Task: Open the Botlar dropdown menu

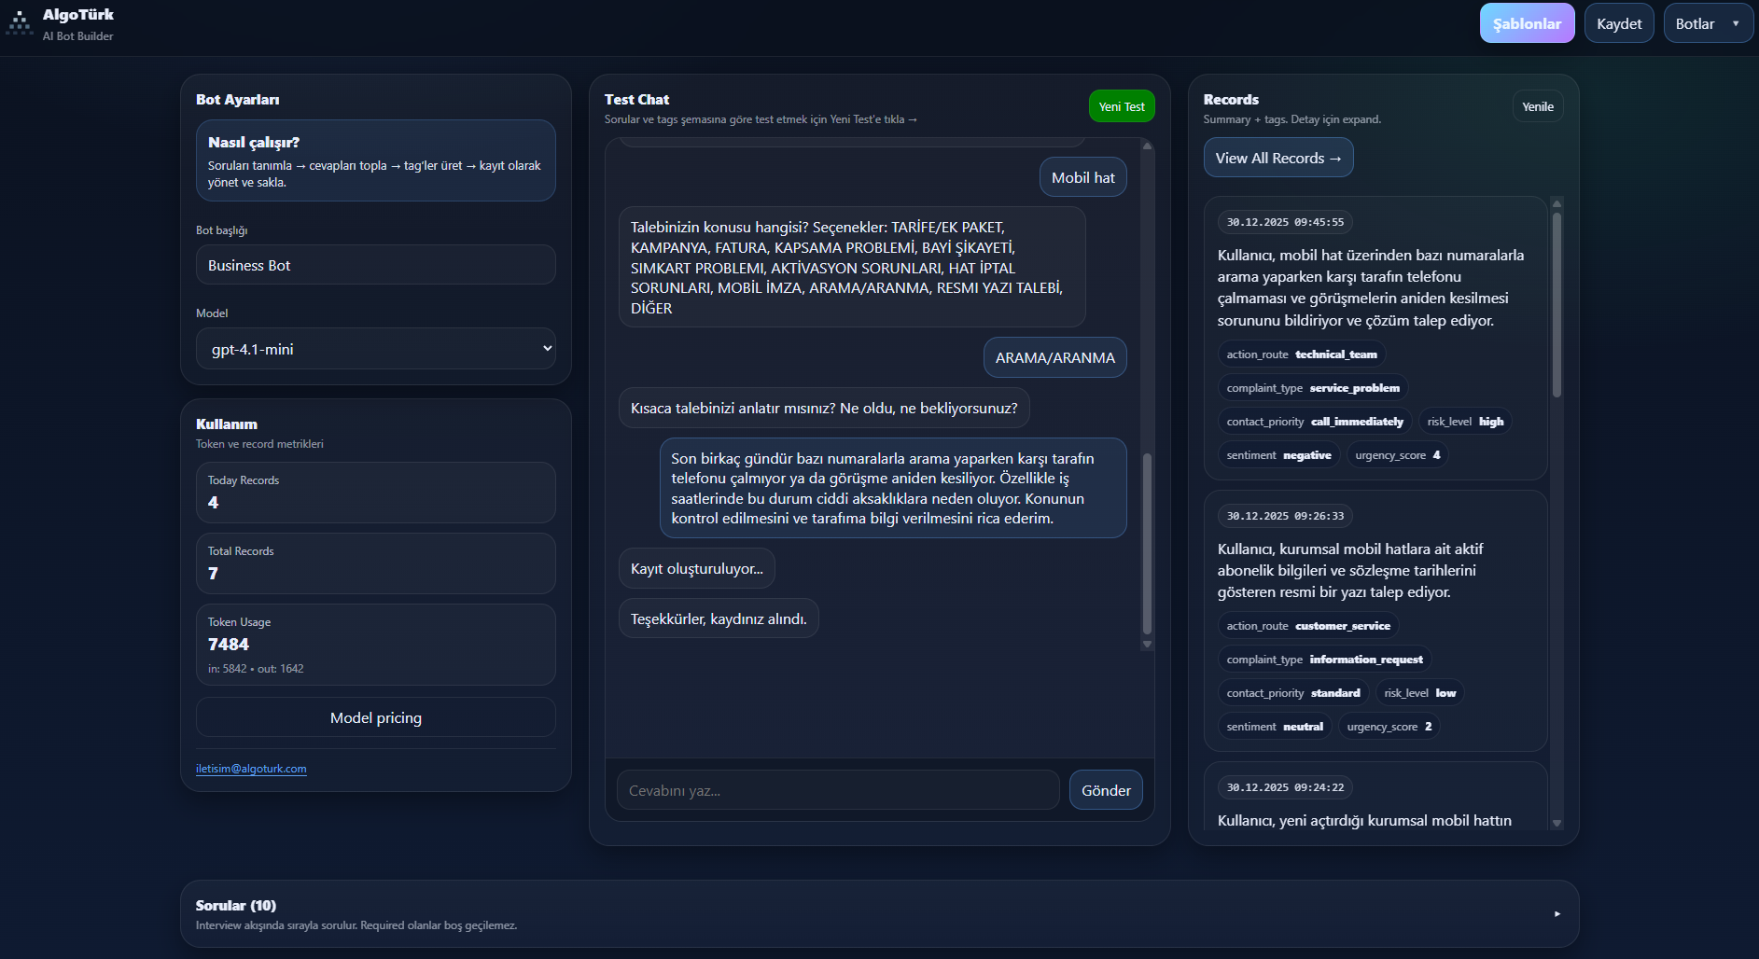Action: pyautogui.click(x=1707, y=22)
